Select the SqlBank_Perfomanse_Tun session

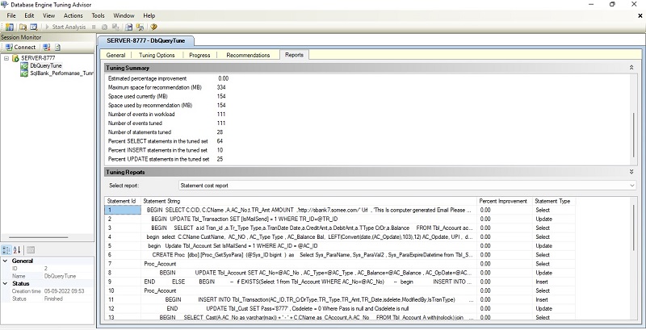coord(62,73)
